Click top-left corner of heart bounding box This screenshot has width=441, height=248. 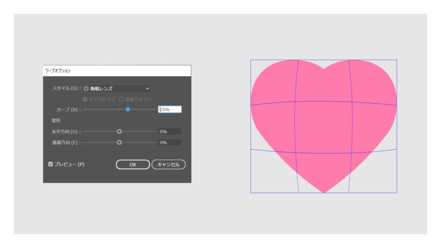[251, 60]
